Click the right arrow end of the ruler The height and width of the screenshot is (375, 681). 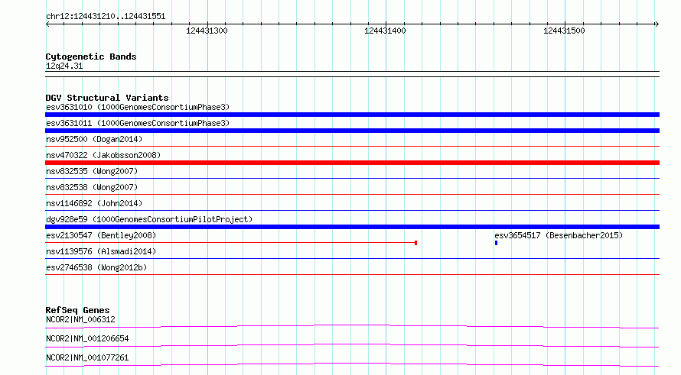coord(657,24)
